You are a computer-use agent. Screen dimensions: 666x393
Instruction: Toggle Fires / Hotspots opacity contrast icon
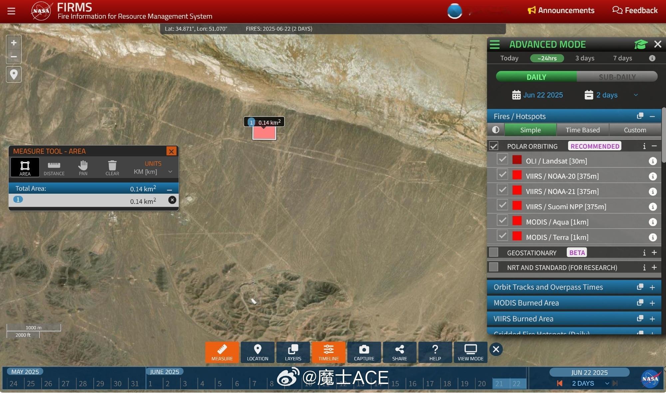coord(496,130)
